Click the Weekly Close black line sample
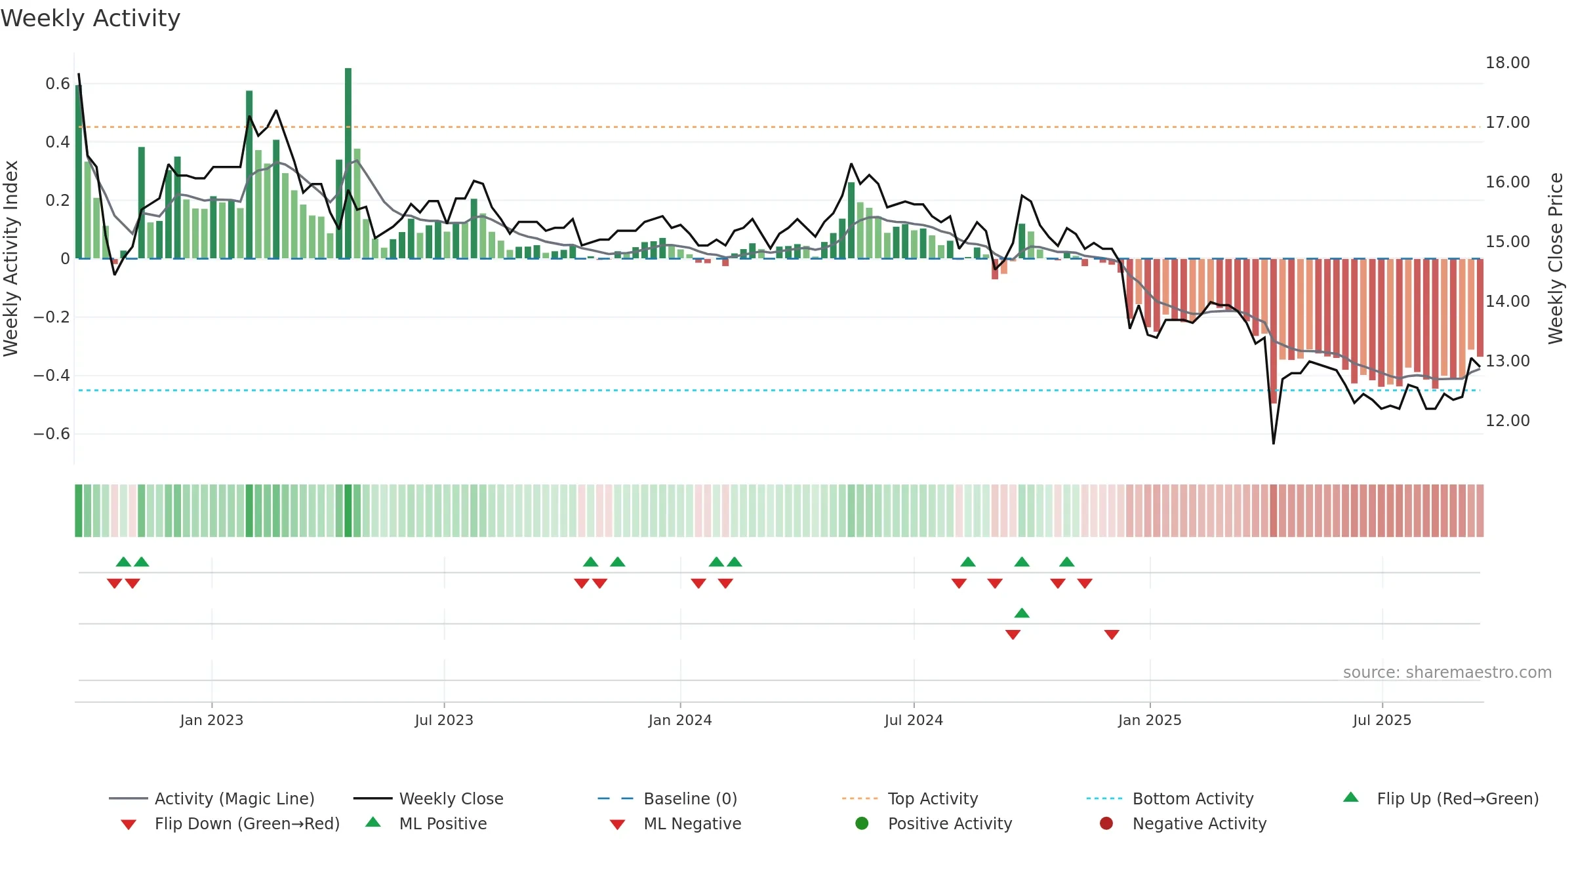 coord(373,798)
